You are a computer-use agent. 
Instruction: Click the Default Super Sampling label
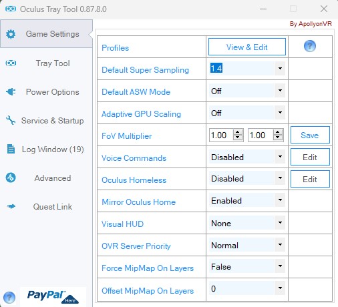click(145, 70)
